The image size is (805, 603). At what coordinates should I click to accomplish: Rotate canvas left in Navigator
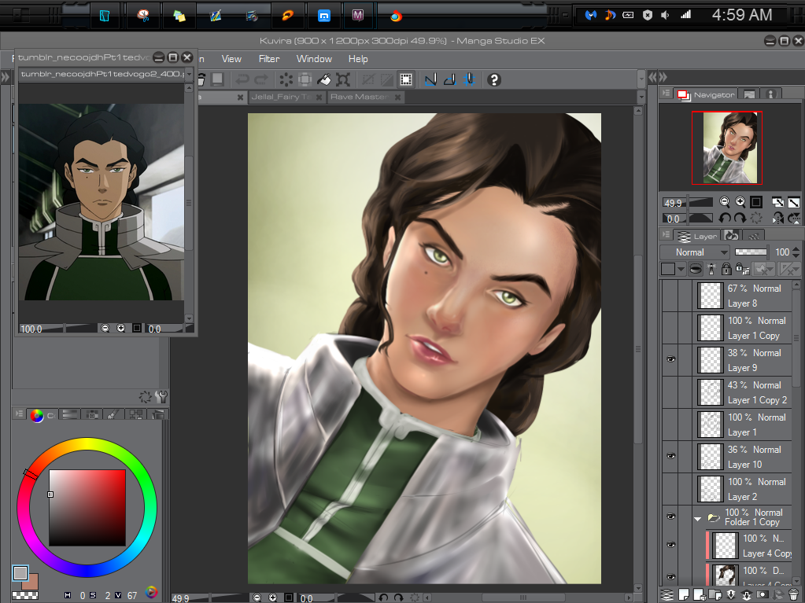click(x=725, y=218)
